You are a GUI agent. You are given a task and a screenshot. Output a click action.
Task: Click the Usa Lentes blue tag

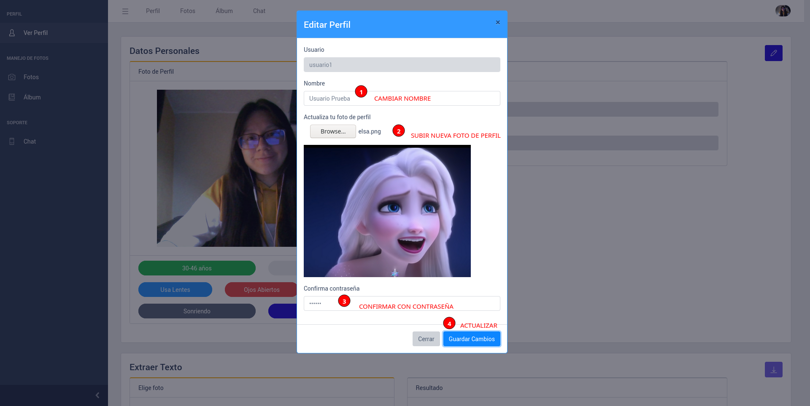pos(175,290)
